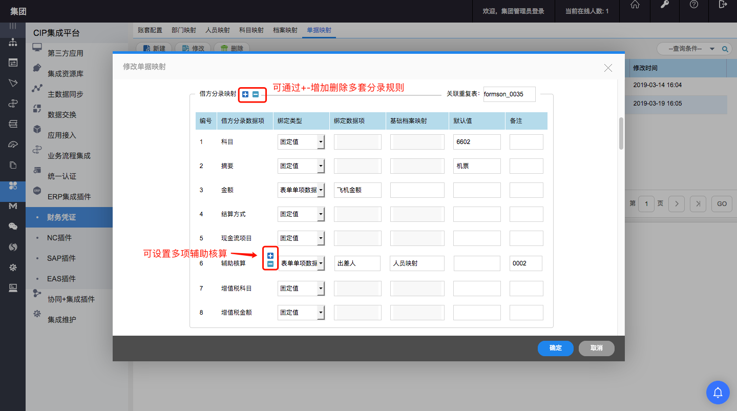The height and width of the screenshot is (411, 737).
Task: Close the 修改单据映射 dialog with X
Action: [x=608, y=68]
